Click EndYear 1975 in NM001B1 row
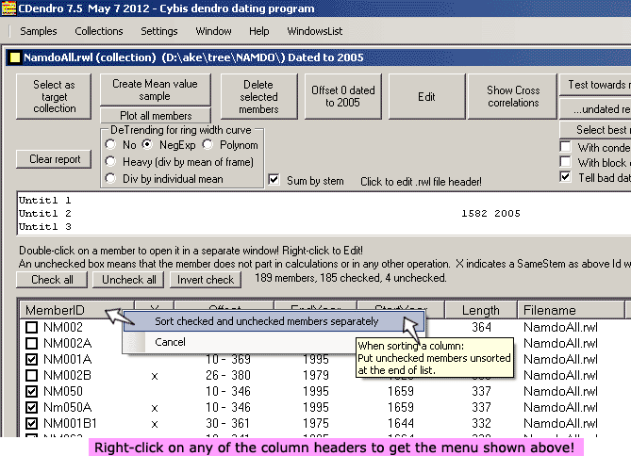The image size is (631, 456). (x=316, y=423)
